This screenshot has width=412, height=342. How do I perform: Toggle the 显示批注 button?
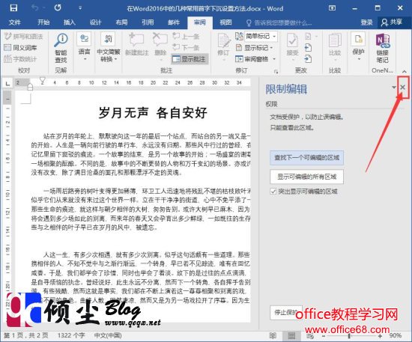(190, 59)
